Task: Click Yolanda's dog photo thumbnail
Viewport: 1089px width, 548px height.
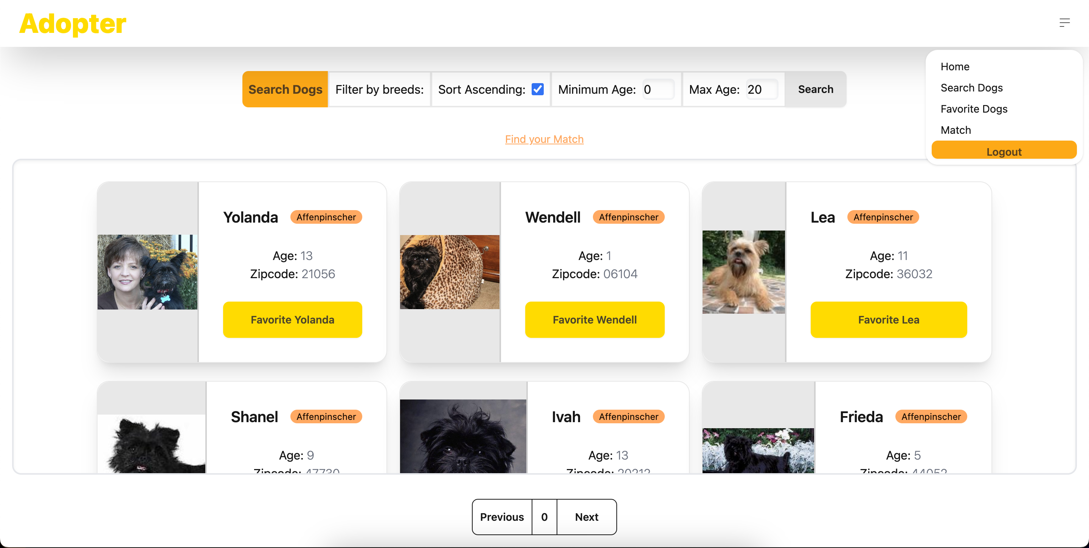Action: click(147, 272)
